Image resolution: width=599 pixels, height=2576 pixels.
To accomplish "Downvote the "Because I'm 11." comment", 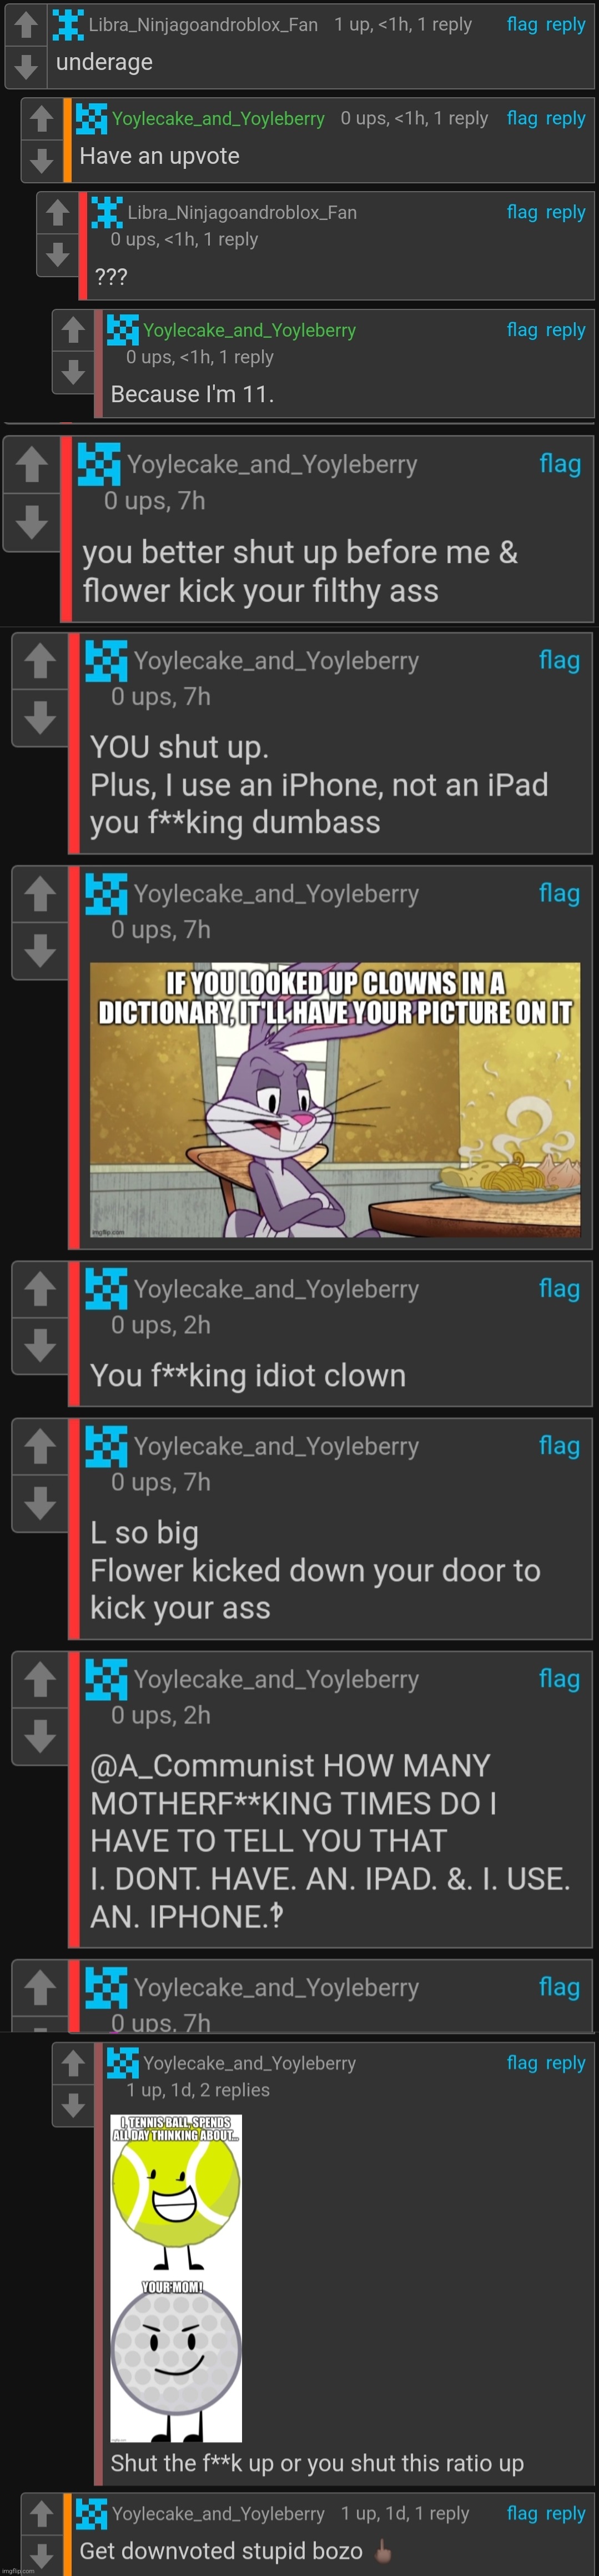I will click(x=72, y=373).
